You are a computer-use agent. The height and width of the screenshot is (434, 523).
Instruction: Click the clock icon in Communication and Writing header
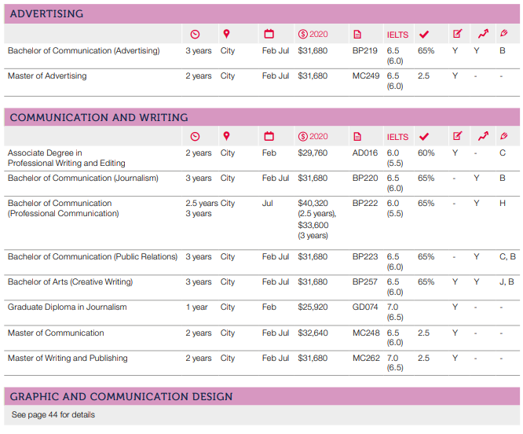(196, 137)
